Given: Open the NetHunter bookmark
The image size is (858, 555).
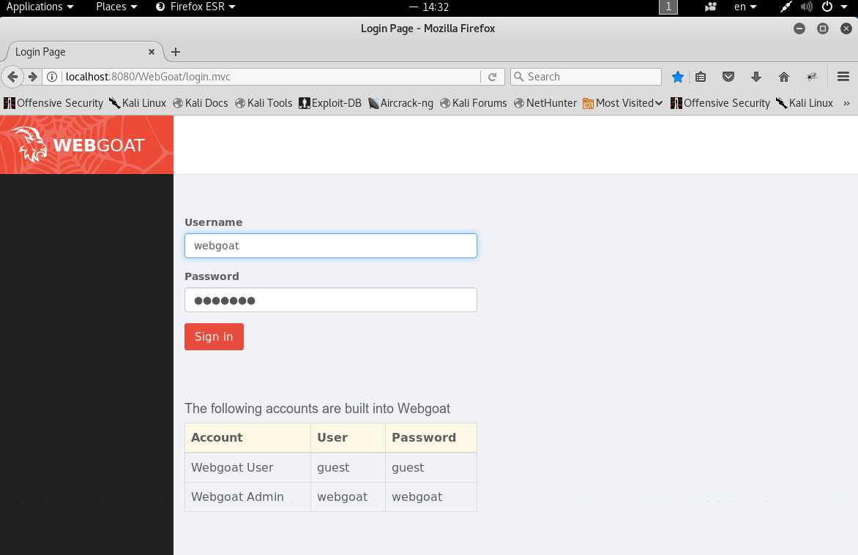Looking at the screenshot, I should point(545,103).
